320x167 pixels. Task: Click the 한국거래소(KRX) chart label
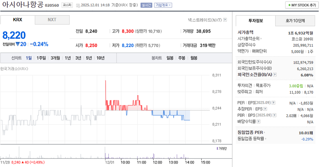tap(14, 69)
